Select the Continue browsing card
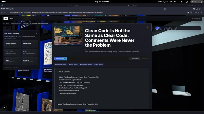 point(12,44)
